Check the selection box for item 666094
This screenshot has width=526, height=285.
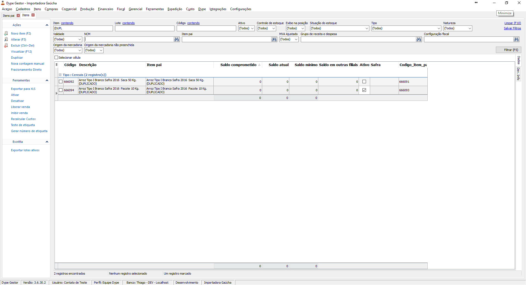[61, 90]
